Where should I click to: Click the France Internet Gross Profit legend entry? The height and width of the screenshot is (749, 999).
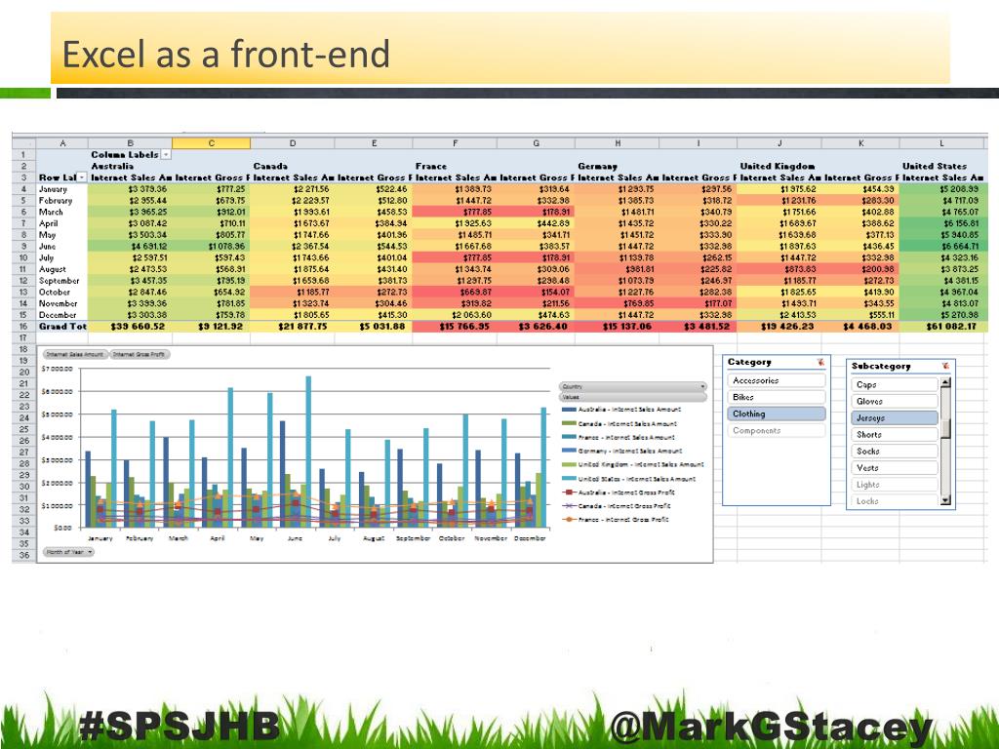coord(616,520)
